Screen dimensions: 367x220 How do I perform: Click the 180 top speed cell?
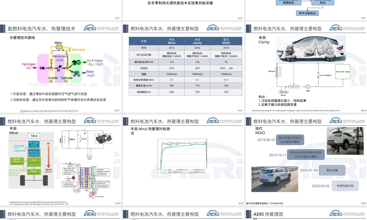(171, 85)
